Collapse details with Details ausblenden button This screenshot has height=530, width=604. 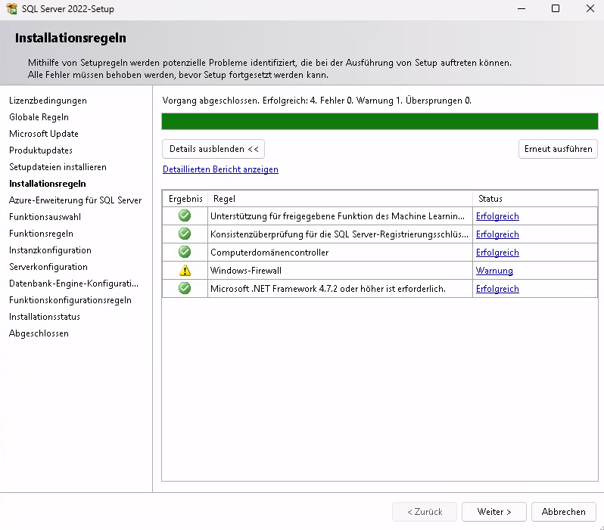[x=213, y=149]
